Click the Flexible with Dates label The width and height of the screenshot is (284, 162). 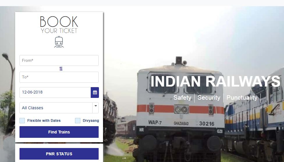tap(44, 120)
